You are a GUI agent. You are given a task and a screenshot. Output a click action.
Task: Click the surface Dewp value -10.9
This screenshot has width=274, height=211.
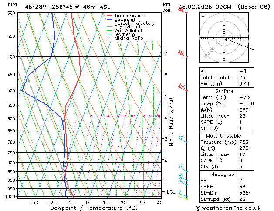click(247, 104)
